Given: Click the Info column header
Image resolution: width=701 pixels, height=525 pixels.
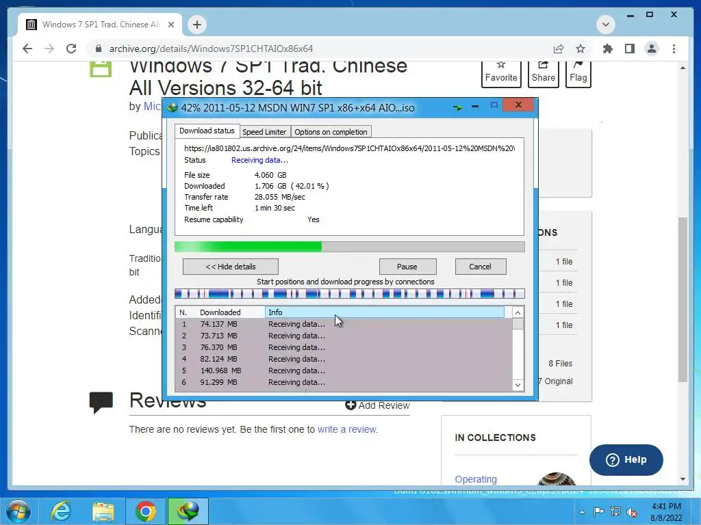Looking at the screenshot, I should [x=385, y=312].
